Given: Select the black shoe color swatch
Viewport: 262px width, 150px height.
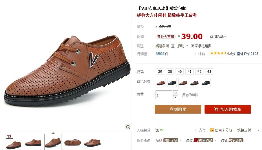Looking at the screenshot, I should pyautogui.click(x=172, y=82).
